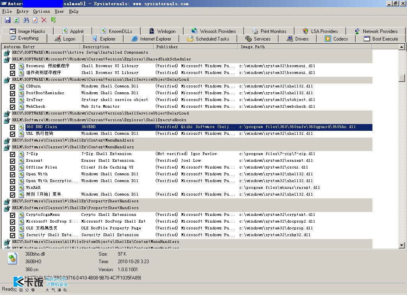Open the Winsock Providers tab
The width and height of the screenshot is (407, 295).
tap(213, 31)
